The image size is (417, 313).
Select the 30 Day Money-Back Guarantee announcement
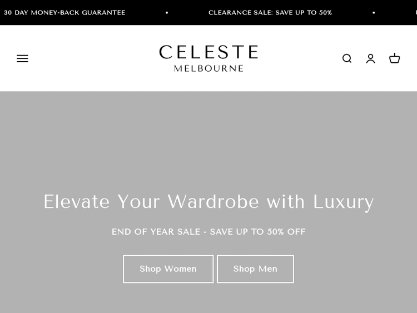coord(64,12)
